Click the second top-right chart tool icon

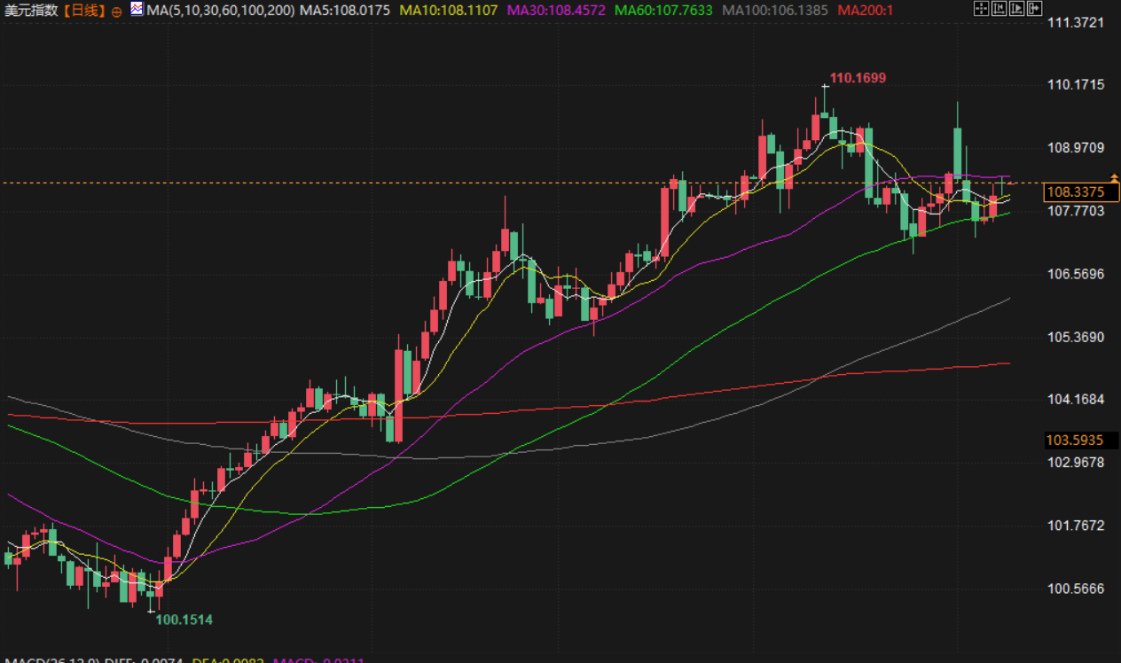[x=999, y=9]
